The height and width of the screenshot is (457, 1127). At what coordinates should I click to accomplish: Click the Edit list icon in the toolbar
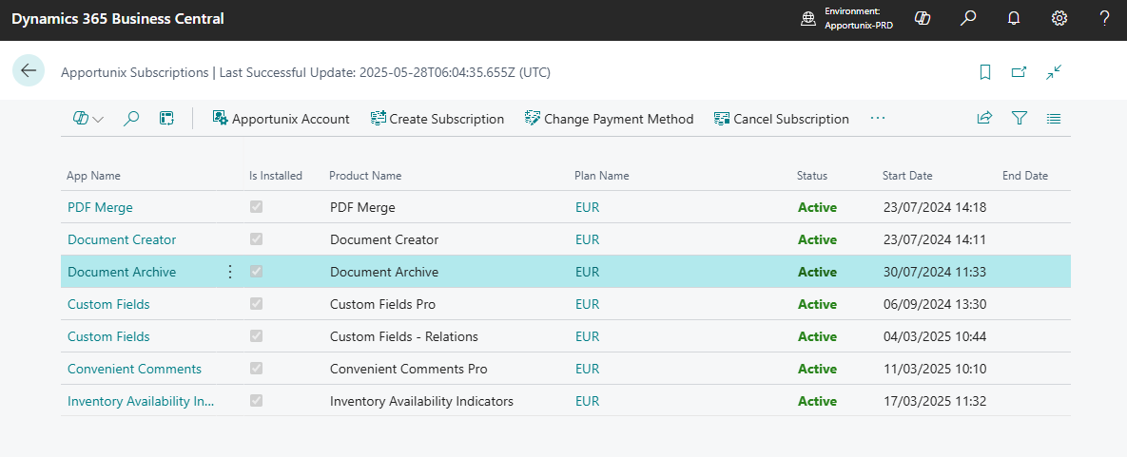166,119
